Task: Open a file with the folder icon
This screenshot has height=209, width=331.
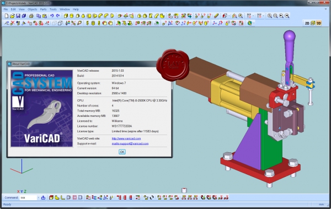Action: tap(12, 16)
